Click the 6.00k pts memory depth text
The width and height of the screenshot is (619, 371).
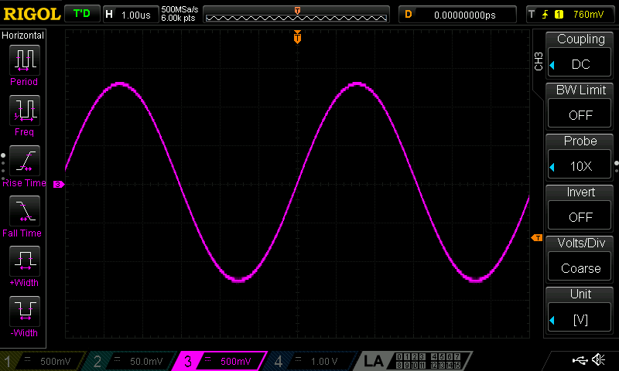pos(178,18)
